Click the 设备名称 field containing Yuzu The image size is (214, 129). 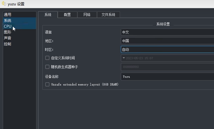click(x=167, y=76)
